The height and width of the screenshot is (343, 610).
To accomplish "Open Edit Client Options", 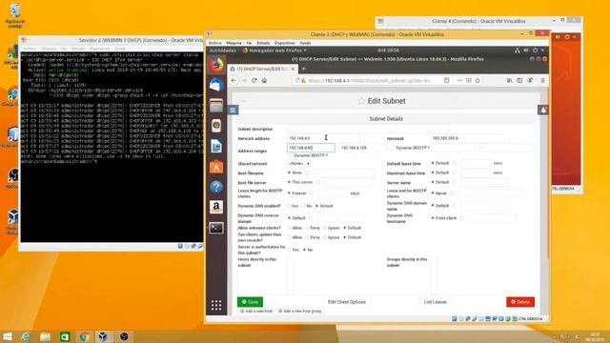I will pyautogui.click(x=347, y=302).
